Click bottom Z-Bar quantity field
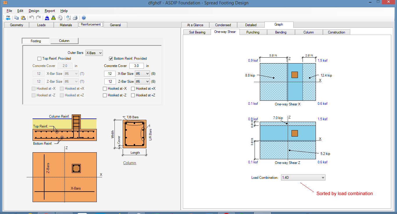 coord(110,82)
